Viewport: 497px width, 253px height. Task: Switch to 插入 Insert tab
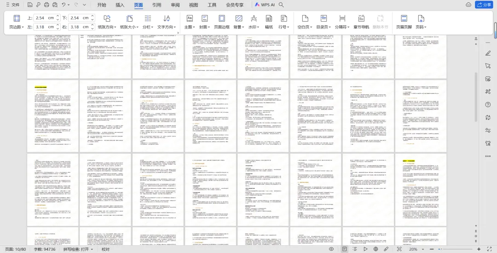tap(120, 5)
